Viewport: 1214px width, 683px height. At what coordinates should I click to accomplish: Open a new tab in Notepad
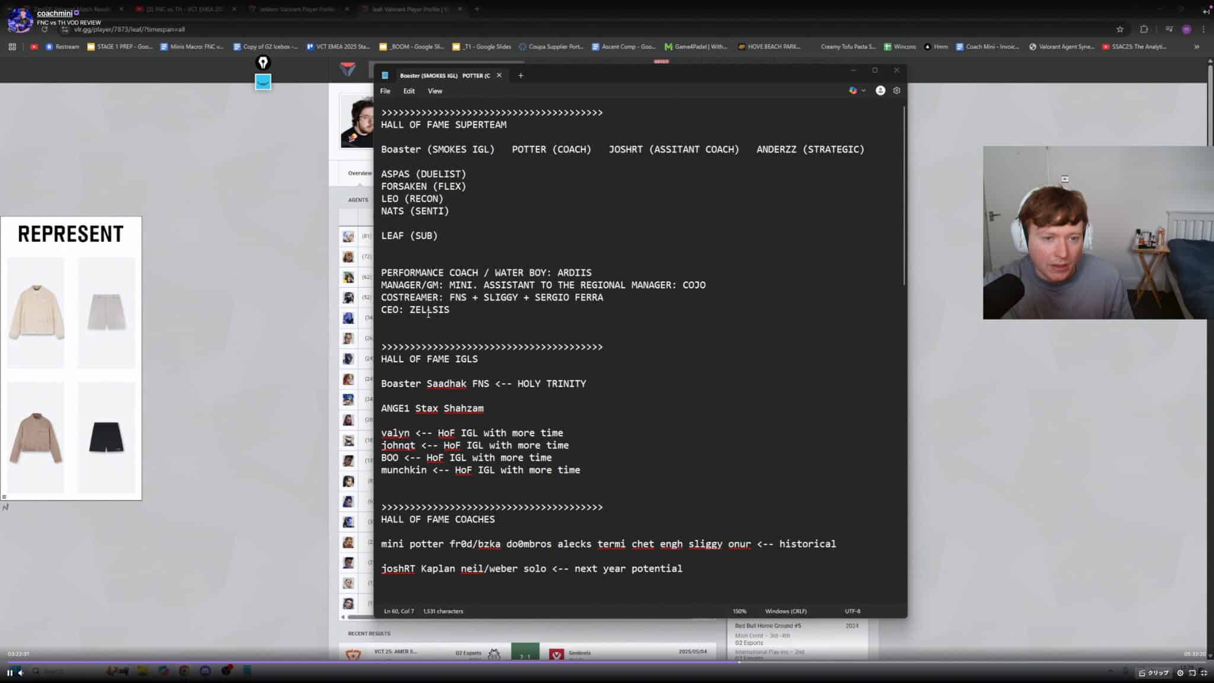pyautogui.click(x=520, y=75)
